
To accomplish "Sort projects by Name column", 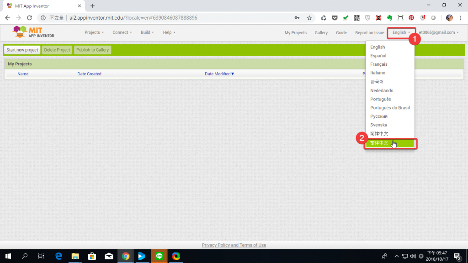I will [x=23, y=74].
